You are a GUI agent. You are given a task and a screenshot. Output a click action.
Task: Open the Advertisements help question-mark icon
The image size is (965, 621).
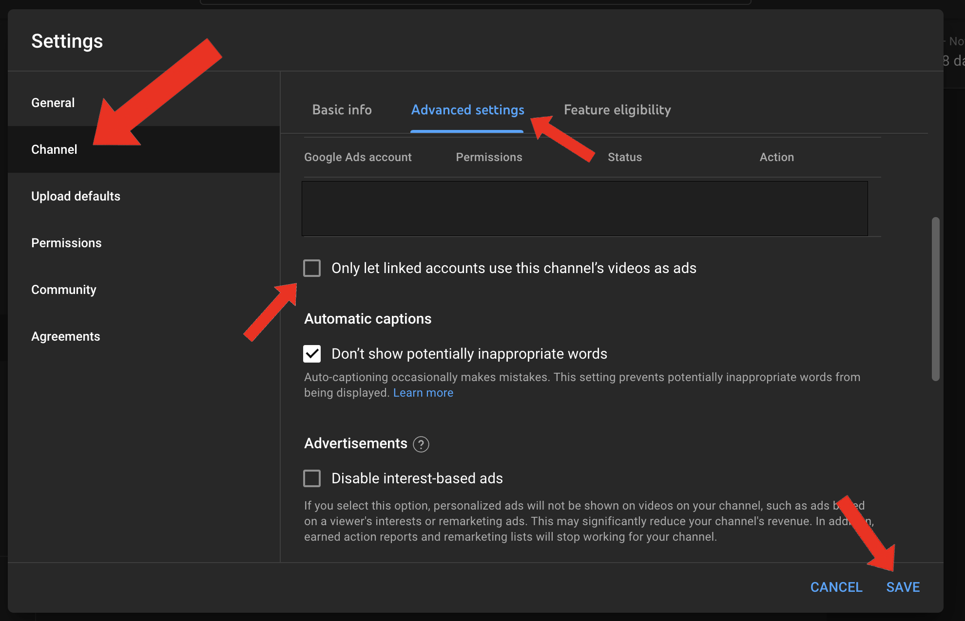tap(421, 444)
